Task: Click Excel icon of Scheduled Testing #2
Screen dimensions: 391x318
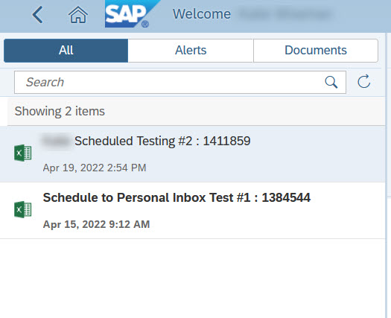Action: point(22,153)
